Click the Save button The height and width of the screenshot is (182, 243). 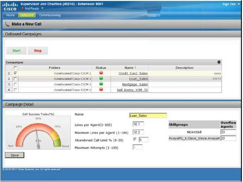(x=14, y=155)
